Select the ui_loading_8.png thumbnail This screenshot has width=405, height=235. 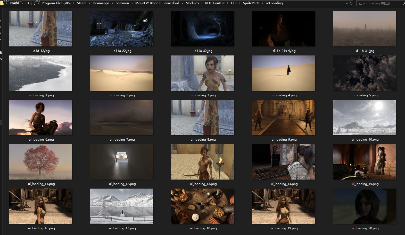[203, 117]
